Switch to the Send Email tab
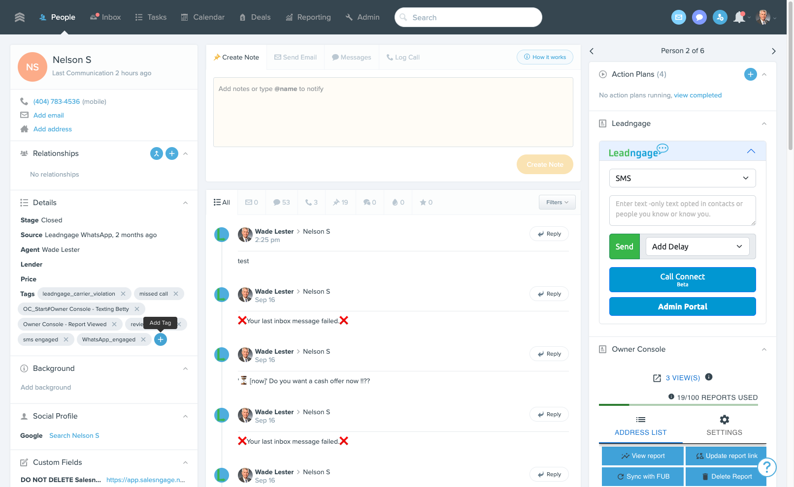 [296, 57]
